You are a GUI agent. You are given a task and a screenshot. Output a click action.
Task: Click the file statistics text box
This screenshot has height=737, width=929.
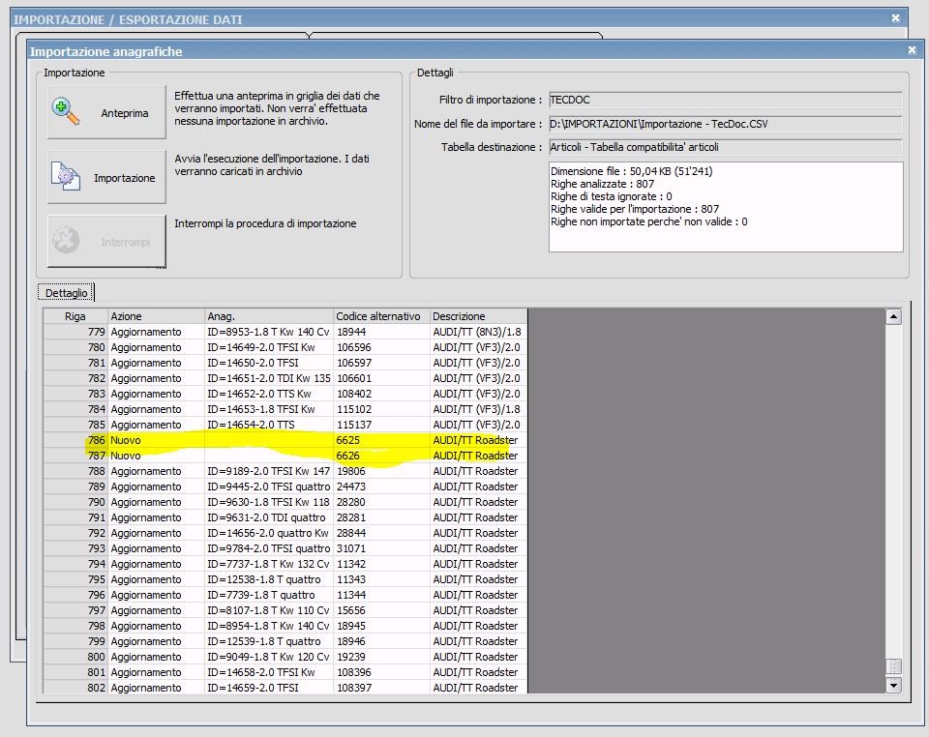726,207
